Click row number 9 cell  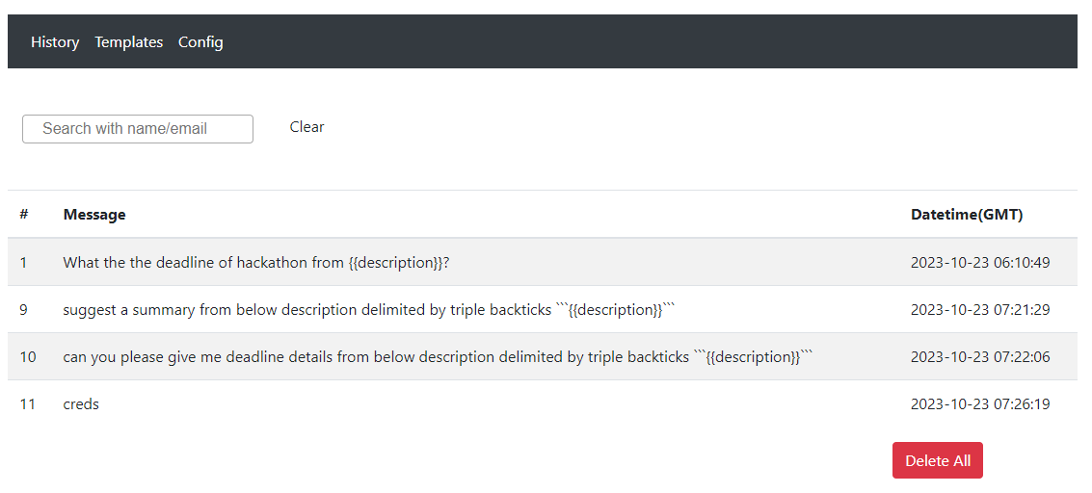[24, 310]
